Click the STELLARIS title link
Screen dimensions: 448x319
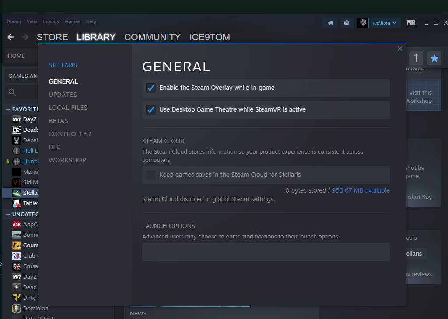pos(63,65)
